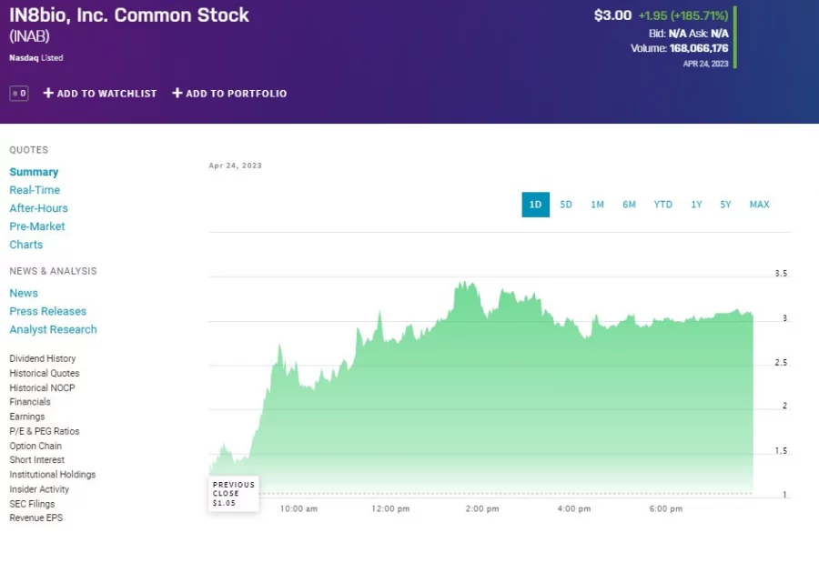This screenshot has width=819, height=573.
Task: View the Option Chain
Action: [35, 446]
